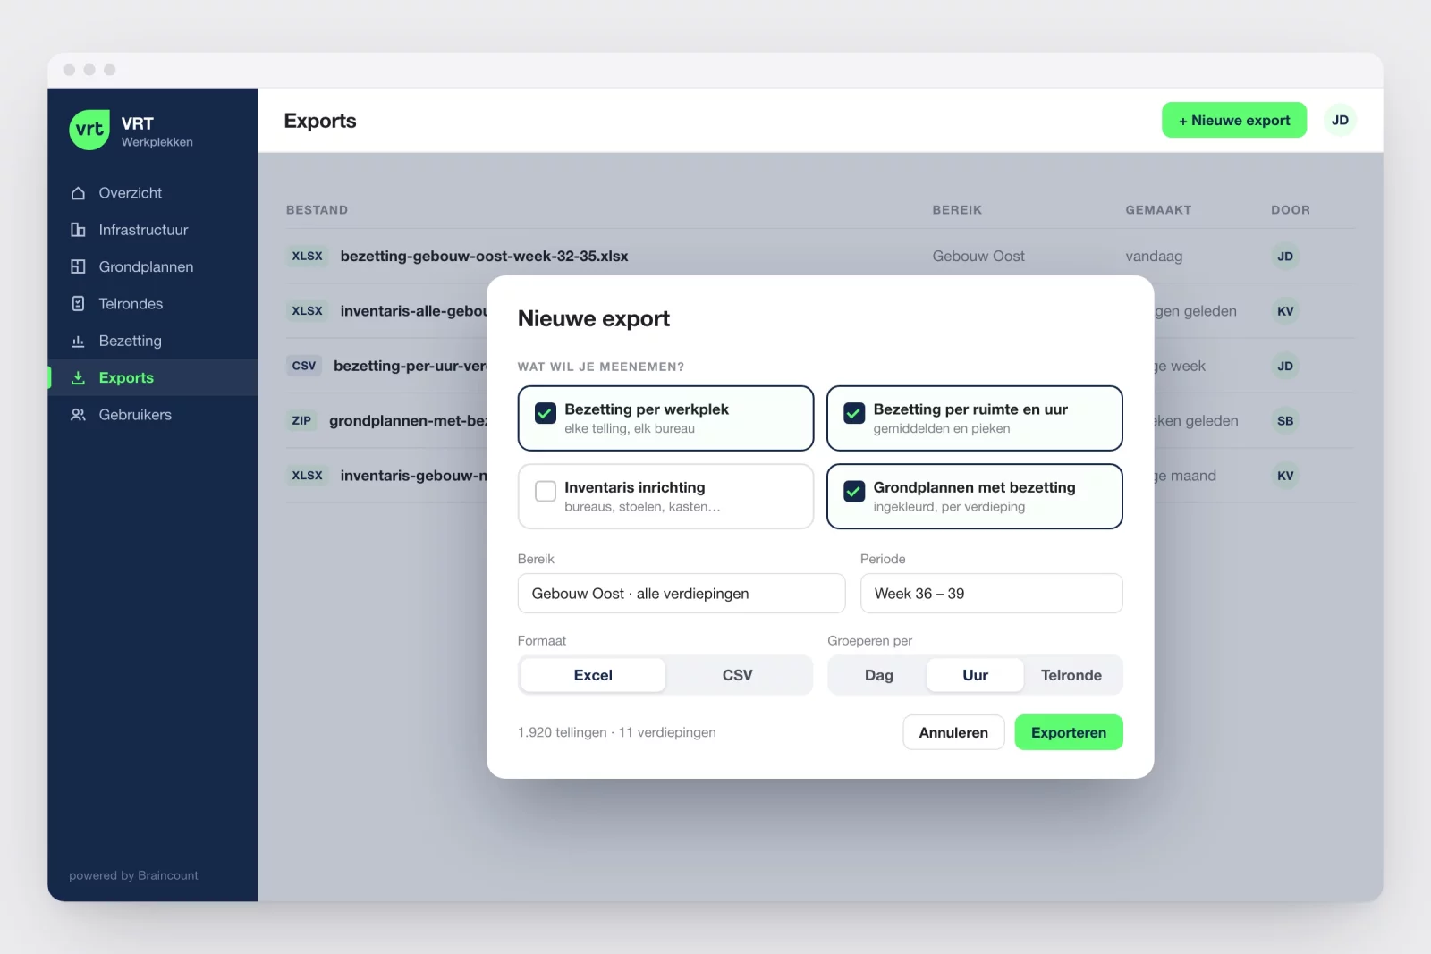Open Overzicht home icon in sidebar
The image size is (1431, 954).
tap(78, 193)
